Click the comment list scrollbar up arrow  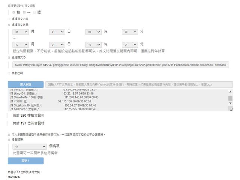[x=230, y=91]
